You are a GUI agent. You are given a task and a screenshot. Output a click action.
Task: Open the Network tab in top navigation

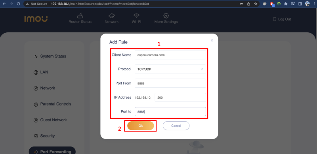[112, 18]
